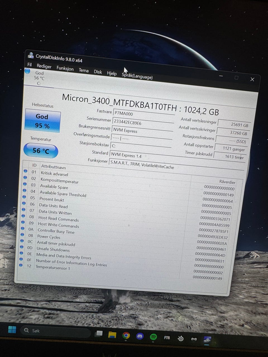The height and width of the screenshot is (357, 268).
Task: Select the Kritisk advarsel attribute name
Action: click(54, 174)
